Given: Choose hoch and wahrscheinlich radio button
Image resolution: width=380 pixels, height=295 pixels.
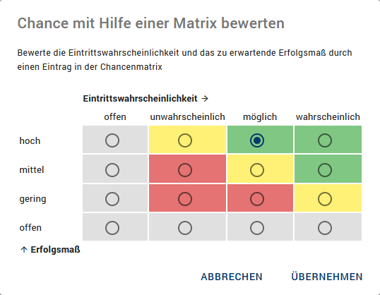Looking at the screenshot, I should tap(325, 140).
